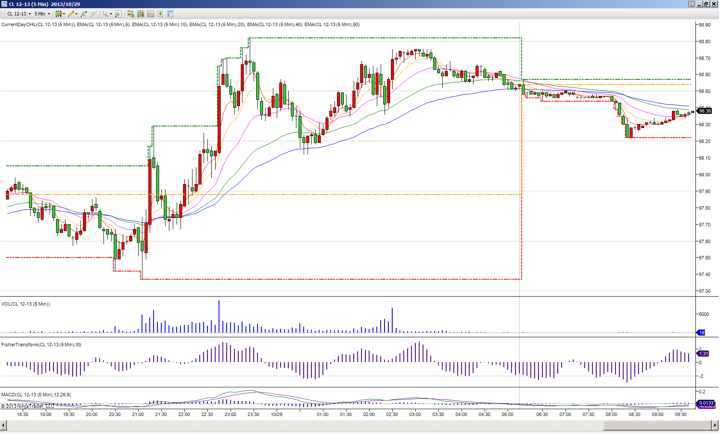This screenshot has height=434, width=722.
Task: Open the chart Properties icon
Action: (x=170, y=14)
